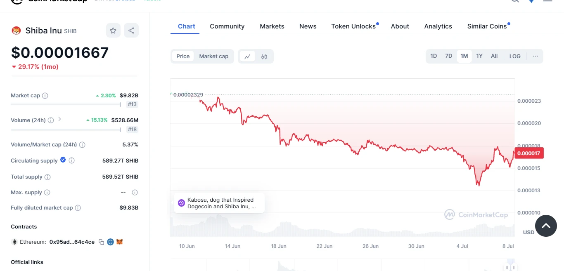The height and width of the screenshot is (271, 564).
Task: Show info for Volume/Market cap (24h)
Action: point(82,145)
